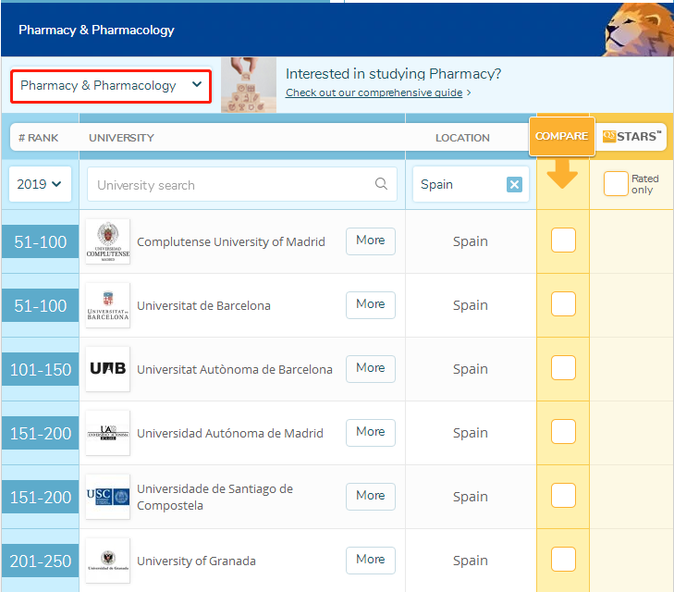The width and height of the screenshot is (674, 592).
Task: Click the University search input field
Action: tap(242, 184)
